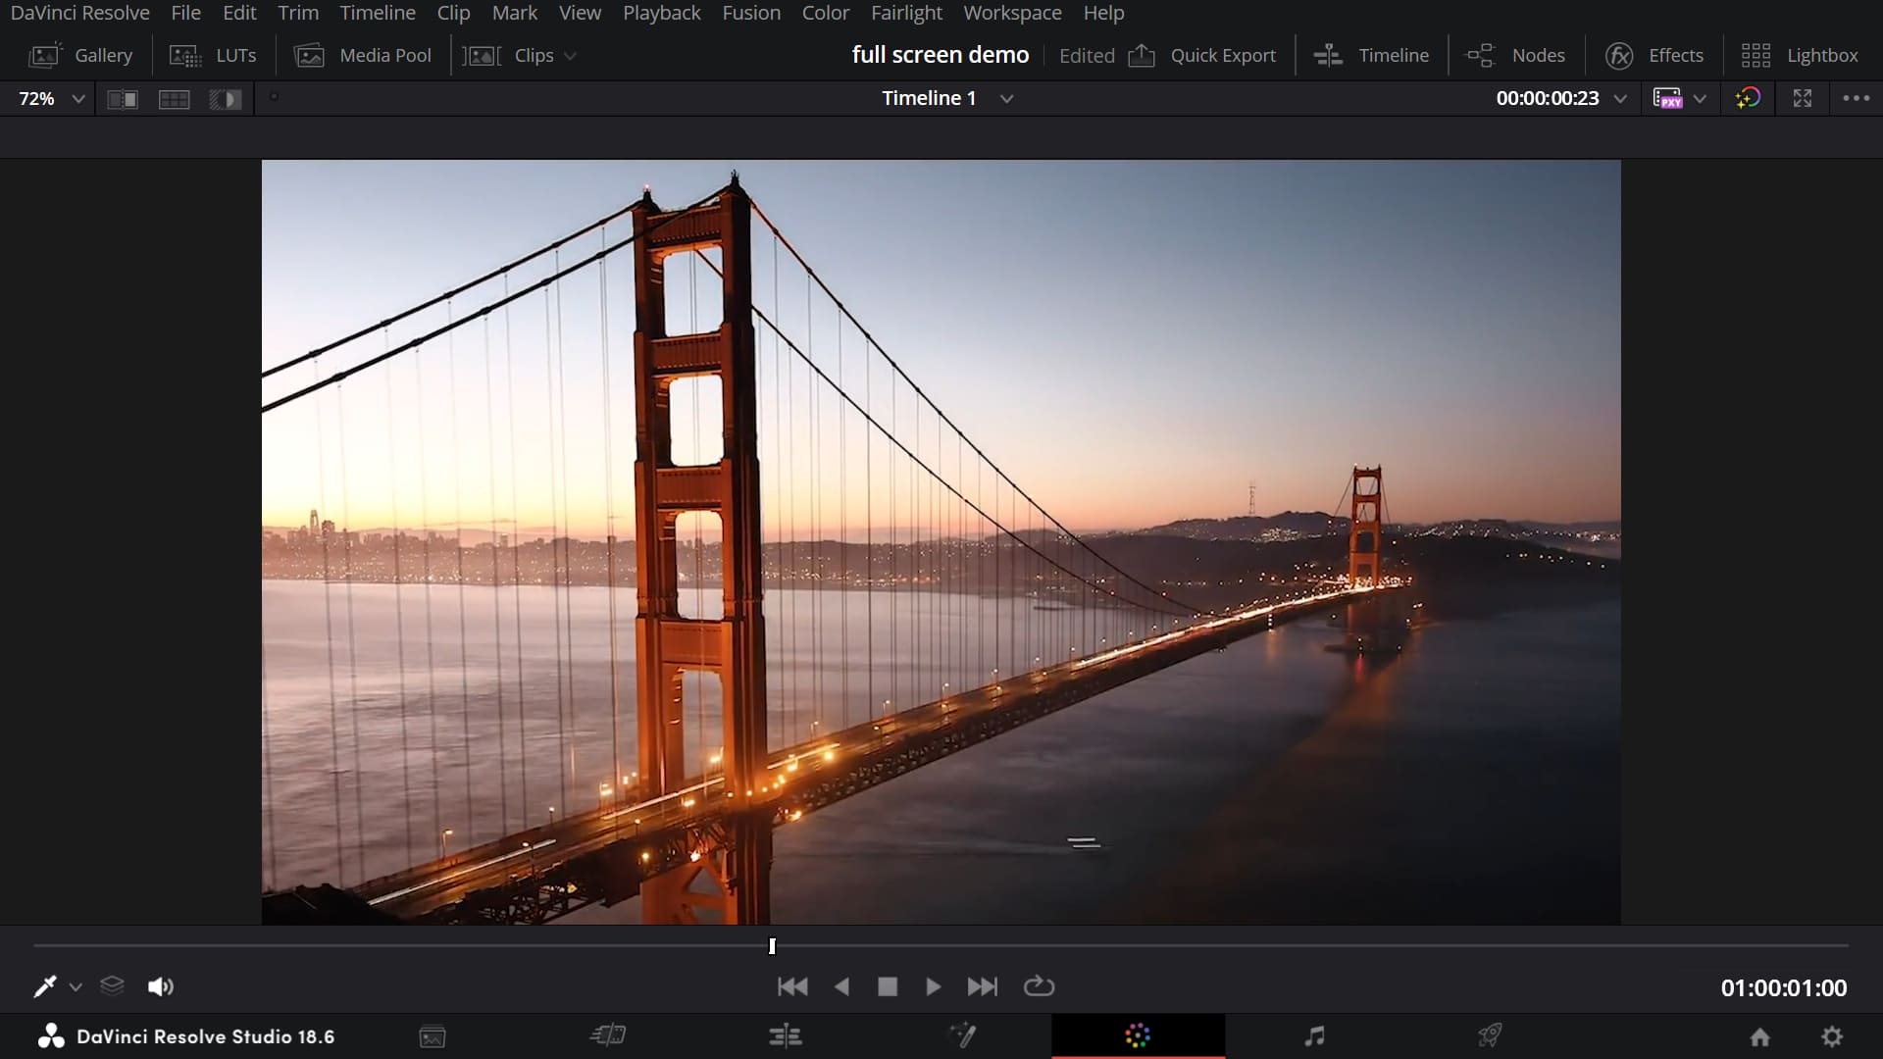Select the qualifier eyedropper tool

45,986
